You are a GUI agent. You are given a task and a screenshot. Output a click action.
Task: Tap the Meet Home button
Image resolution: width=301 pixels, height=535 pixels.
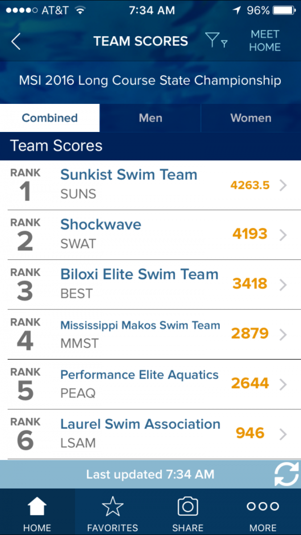[x=265, y=41]
